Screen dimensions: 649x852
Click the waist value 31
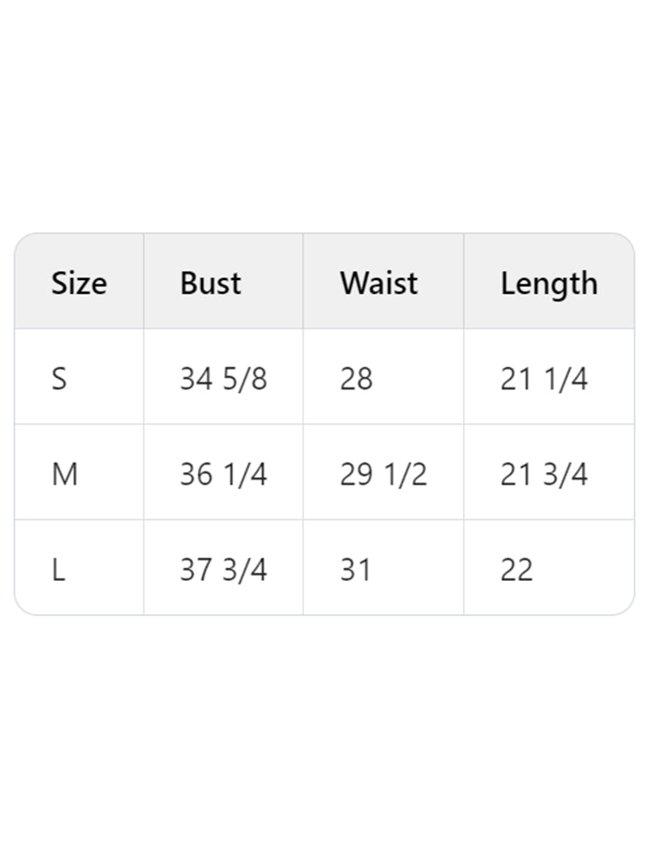(x=355, y=570)
